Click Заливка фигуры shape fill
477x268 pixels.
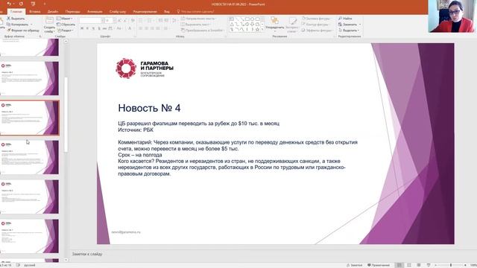coord(316,19)
